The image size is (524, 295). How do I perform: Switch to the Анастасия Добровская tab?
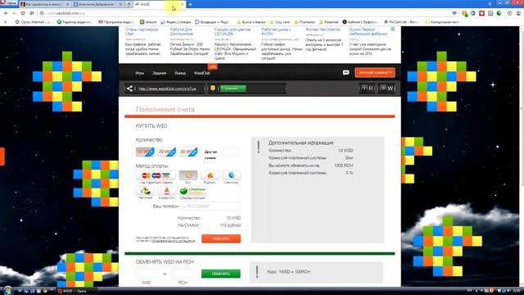pyautogui.click(x=97, y=4)
